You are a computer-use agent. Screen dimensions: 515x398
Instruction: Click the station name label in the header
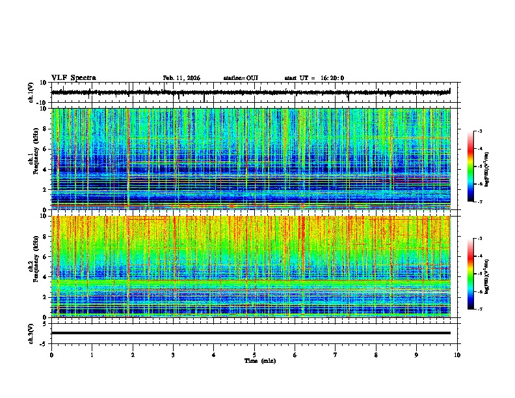[x=241, y=78]
